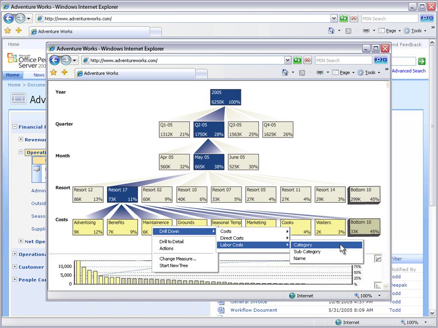
Task: Expand the Customer tree node
Action: [15, 266]
